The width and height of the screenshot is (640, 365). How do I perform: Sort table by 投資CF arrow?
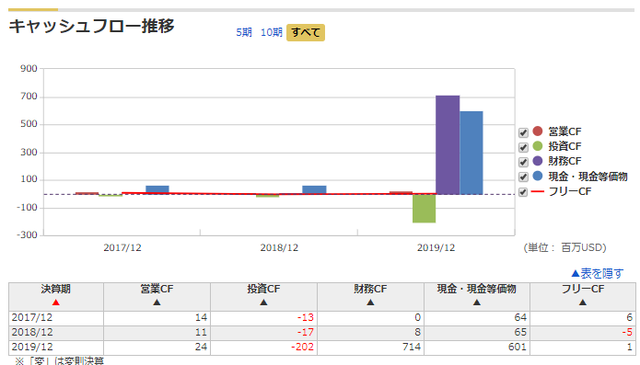(x=263, y=302)
